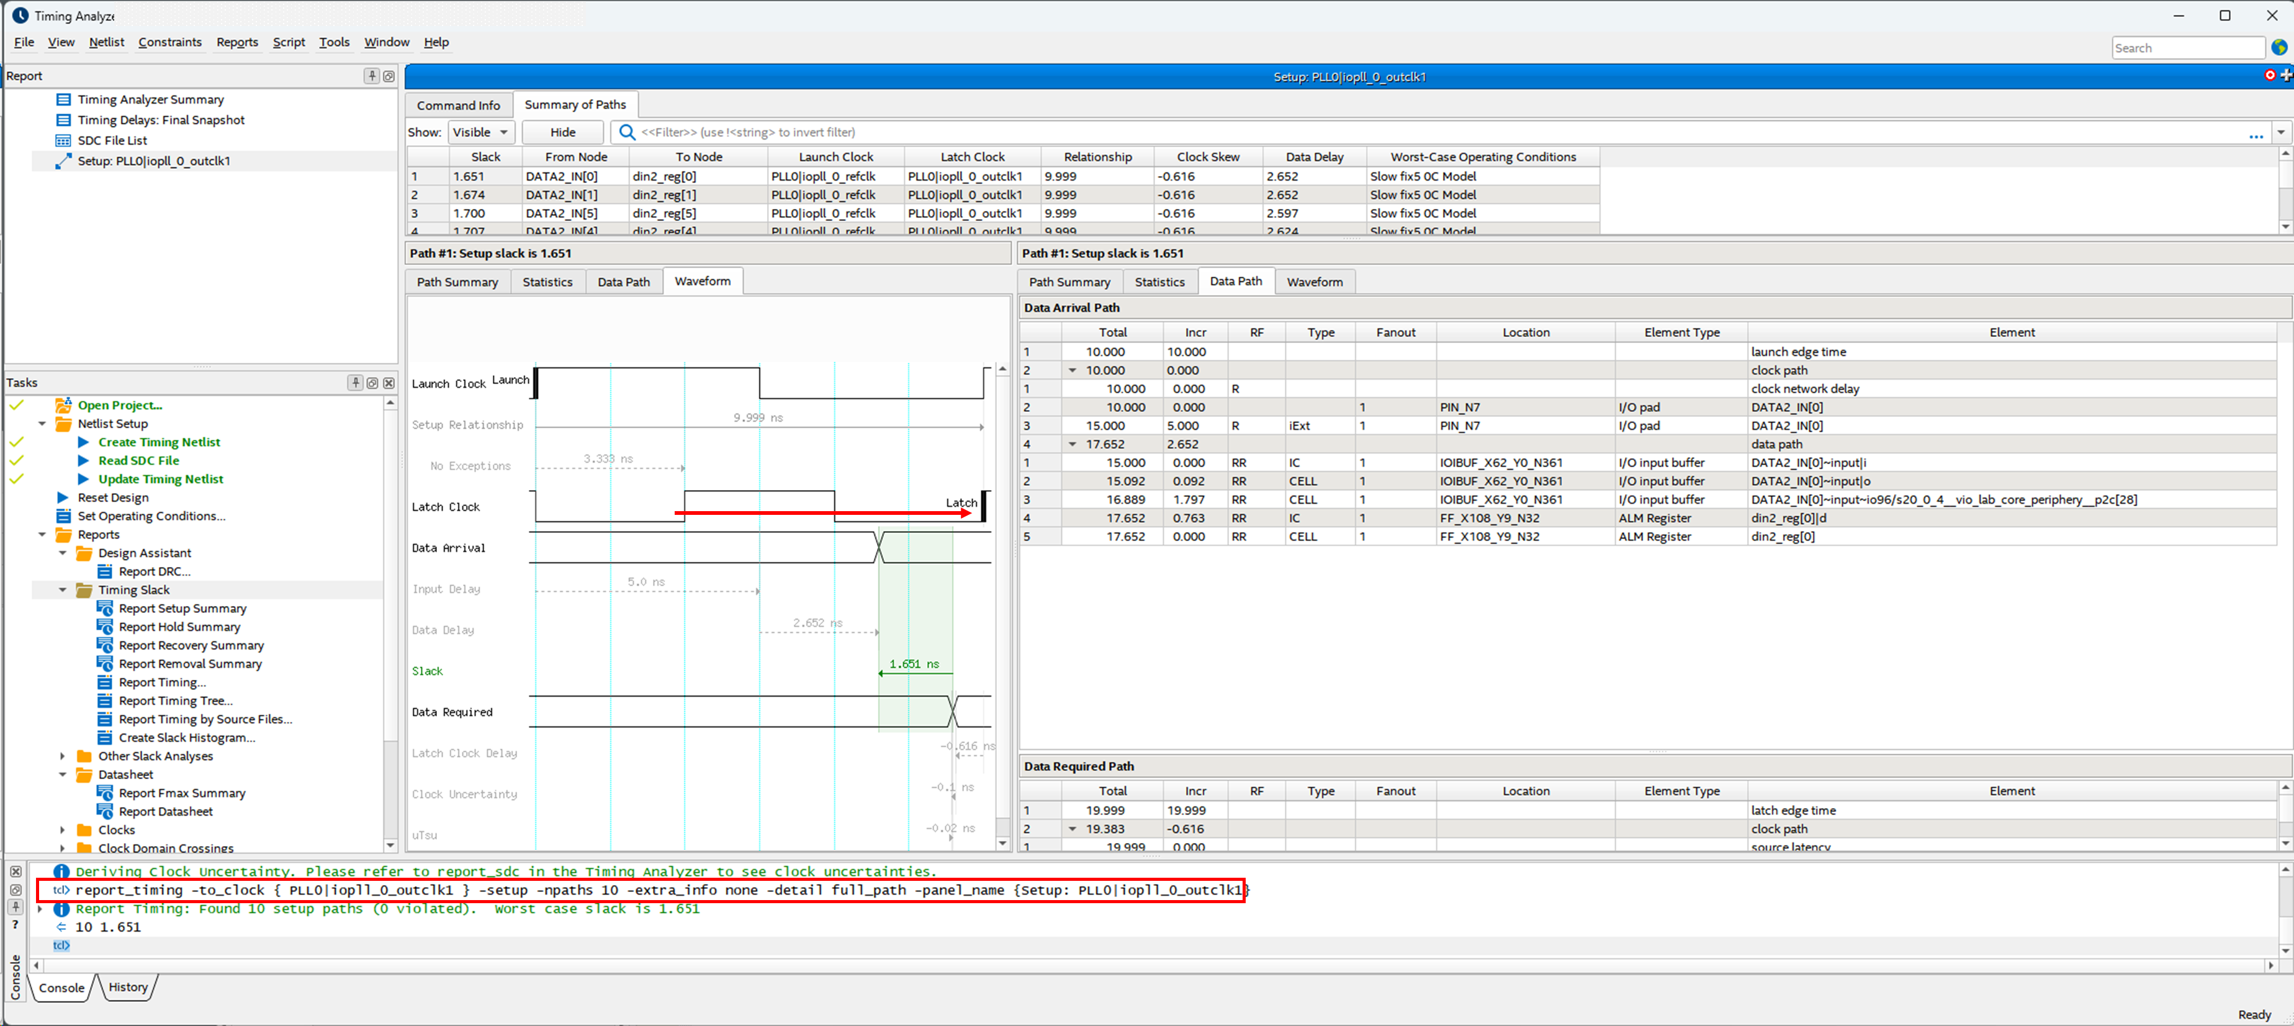Collapse data path row in Data Arrival
The image size is (2294, 1026).
pos(1072,444)
